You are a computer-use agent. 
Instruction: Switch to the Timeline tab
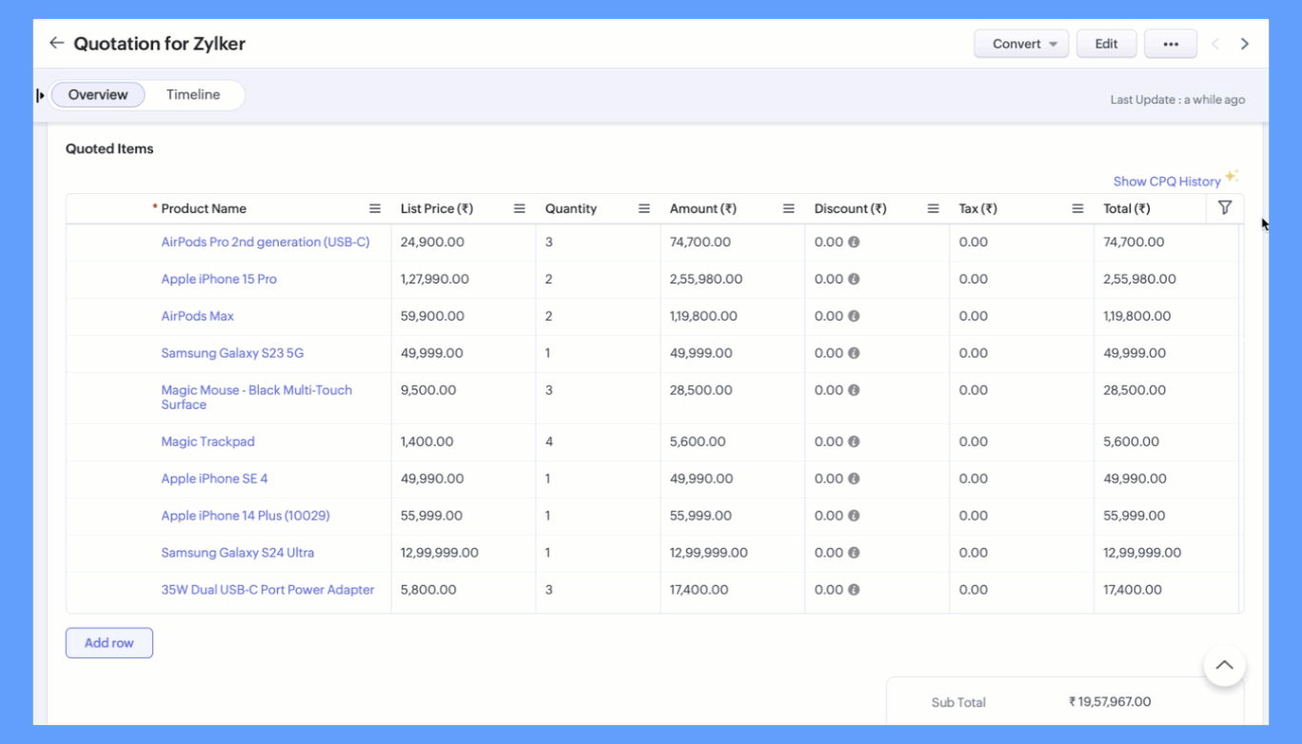pos(193,94)
